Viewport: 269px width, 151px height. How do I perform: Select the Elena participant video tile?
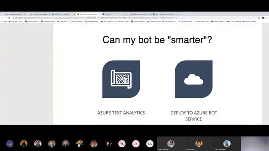click(x=227, y=143)
